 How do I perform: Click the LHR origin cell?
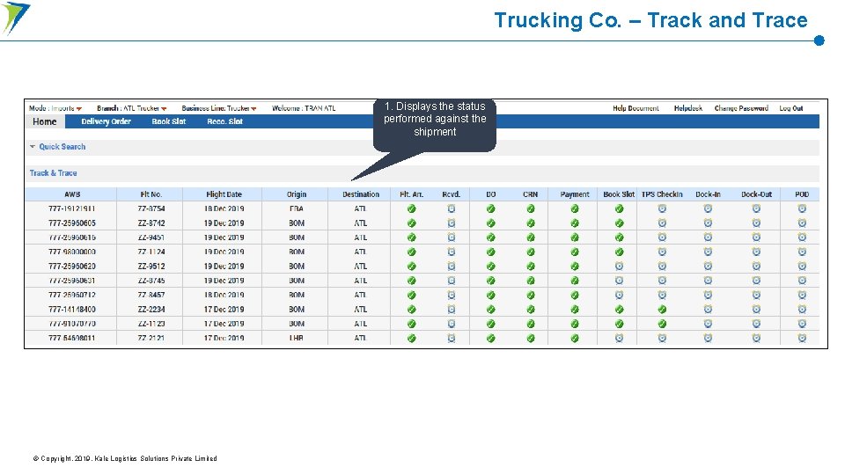coord(297,338)
